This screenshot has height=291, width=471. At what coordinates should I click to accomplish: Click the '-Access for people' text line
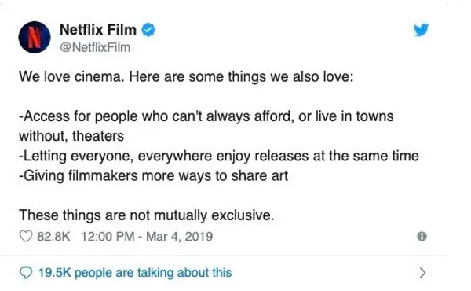[206, 116]
